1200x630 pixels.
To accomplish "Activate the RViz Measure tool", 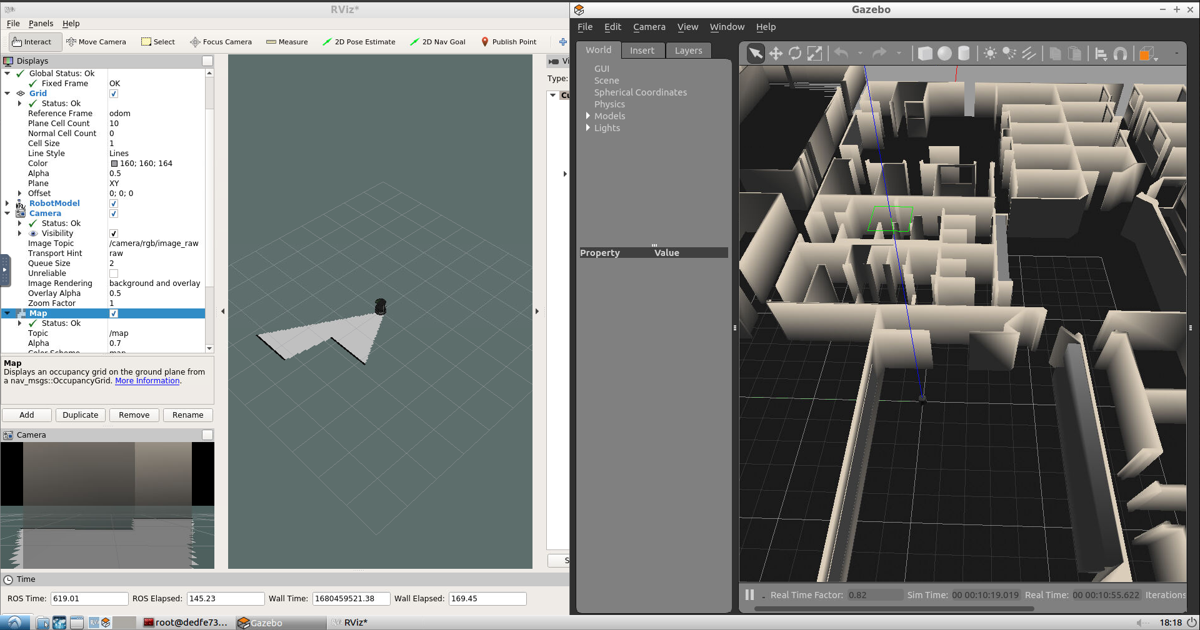I will tap(287, 42).
